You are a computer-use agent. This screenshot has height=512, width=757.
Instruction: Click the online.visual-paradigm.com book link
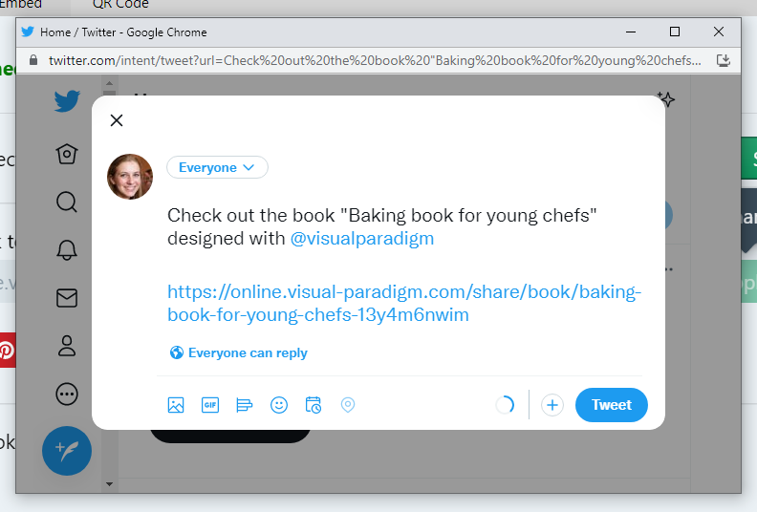[x=404, y=303]
